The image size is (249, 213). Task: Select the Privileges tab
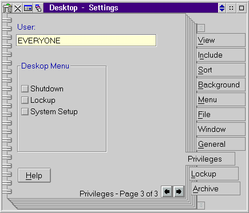[x=210, y=159]
